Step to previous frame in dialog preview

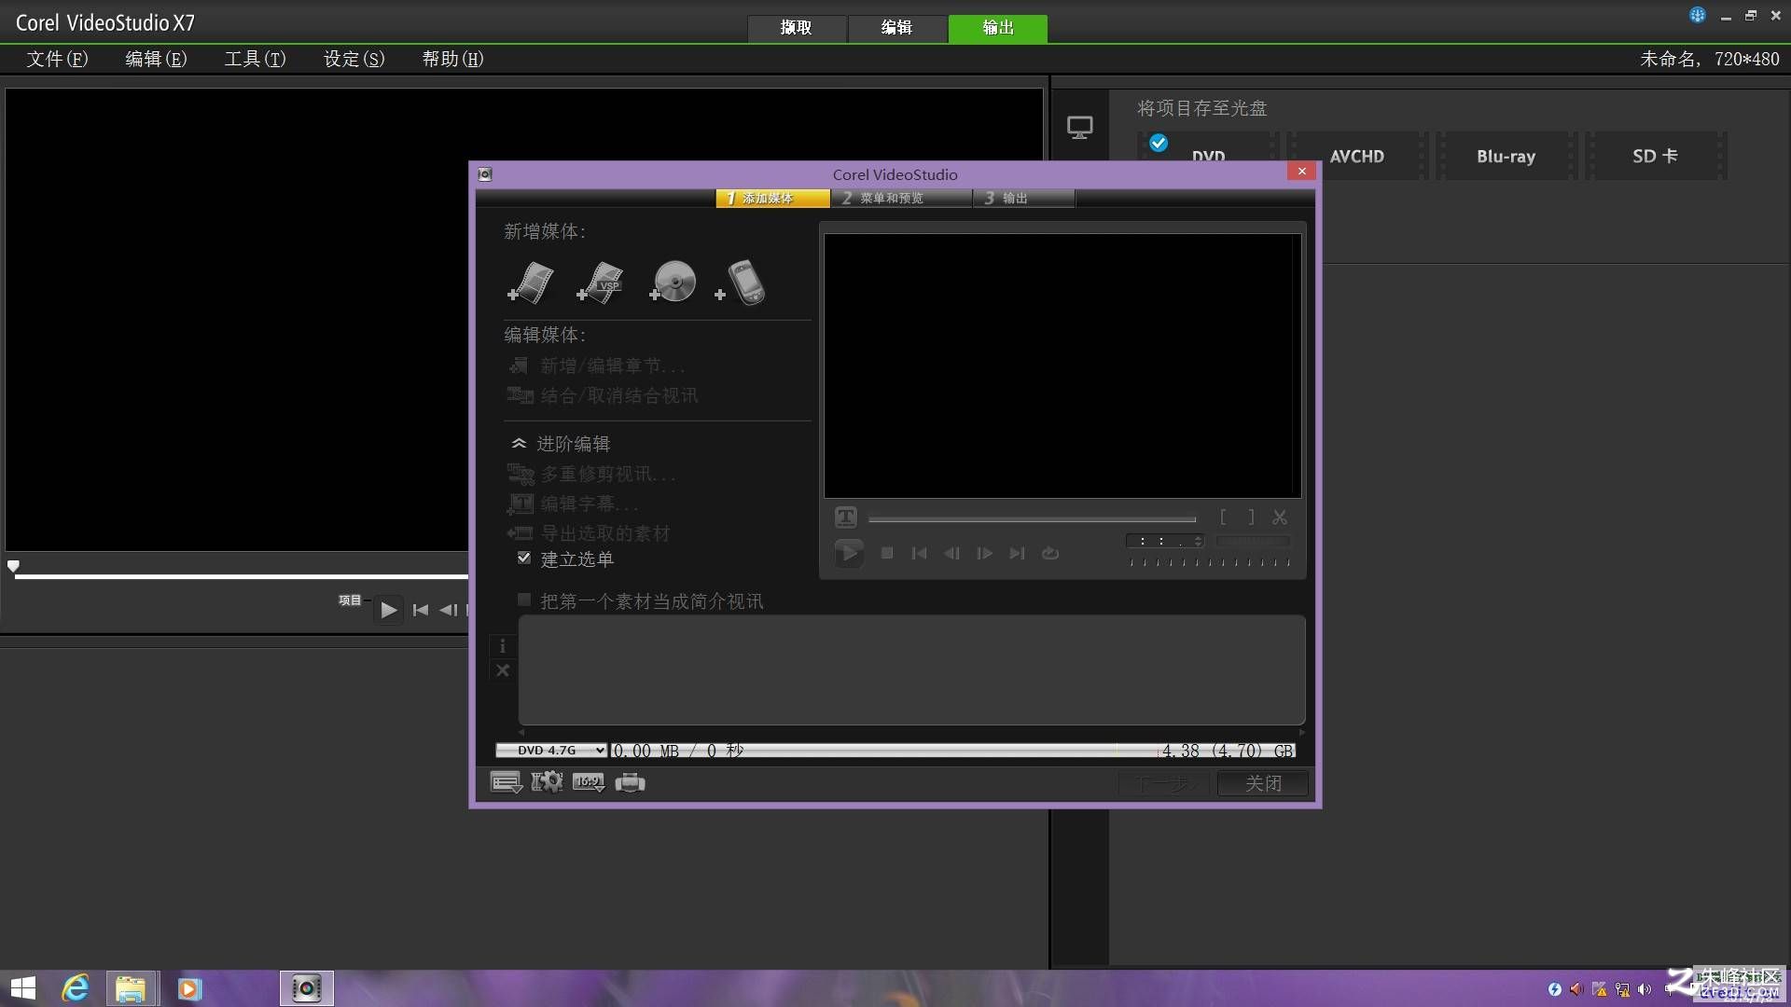tap(951, 553)
